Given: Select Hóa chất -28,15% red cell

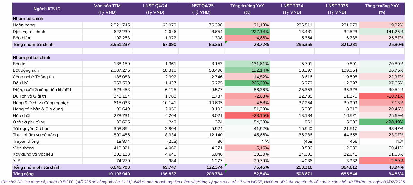Looking at the screenshot, I should tap(247, 115).
